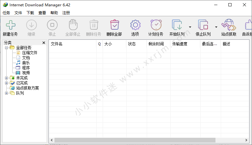Click the 全部停止 hand icon
This screenshot has height=145, width=252.
(x=73, y=25)
